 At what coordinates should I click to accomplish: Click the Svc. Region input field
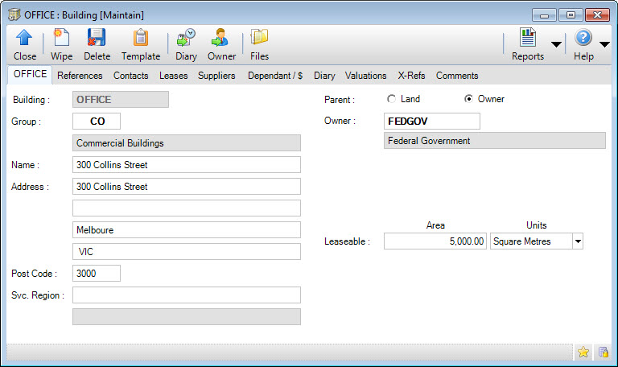(x=187, y=295)
